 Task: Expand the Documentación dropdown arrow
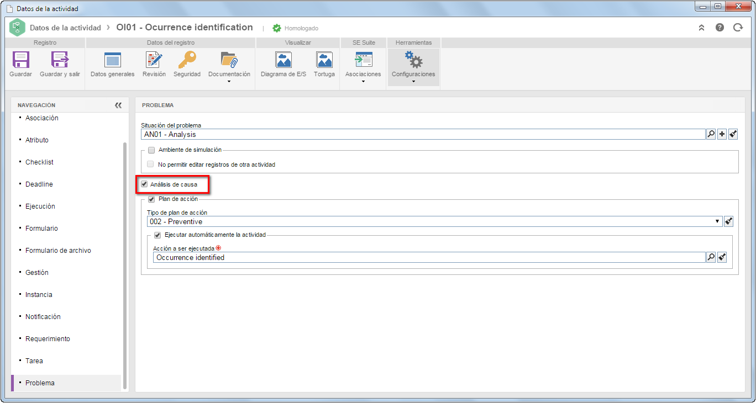coord(229,82)
